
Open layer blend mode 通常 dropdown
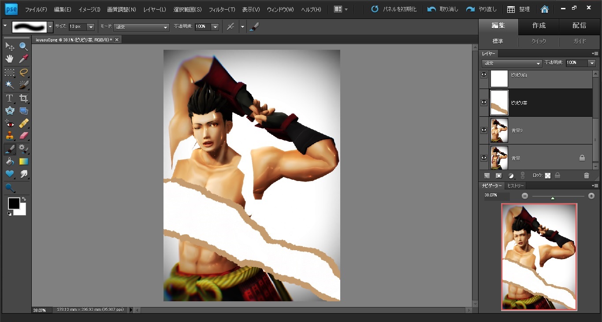512,63
